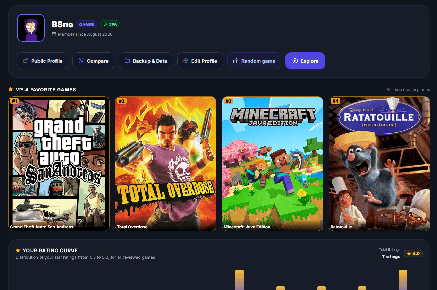The image size is (437, 290).
Task: Open the Grand Theft Auto: San Andreas cover
Action: point(59,164)
